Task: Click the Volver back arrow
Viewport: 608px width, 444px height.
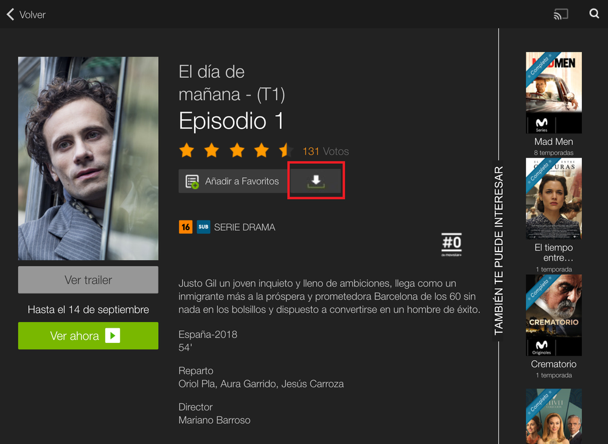Action: point(10,14)
